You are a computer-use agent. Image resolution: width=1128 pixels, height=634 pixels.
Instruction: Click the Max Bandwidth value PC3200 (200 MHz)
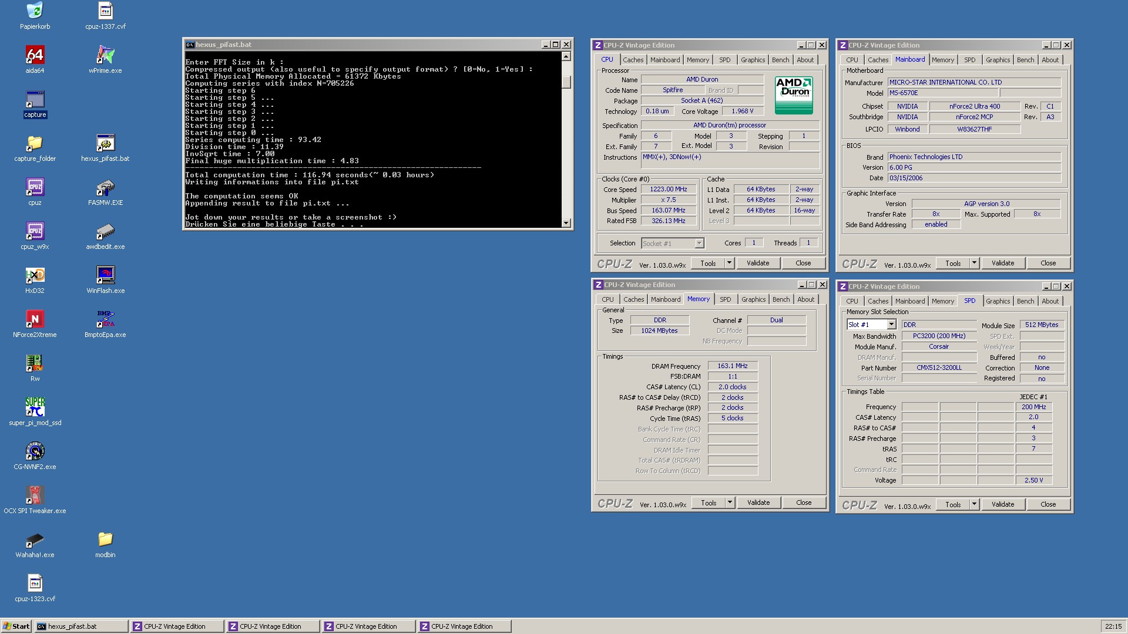coord(939,336)
